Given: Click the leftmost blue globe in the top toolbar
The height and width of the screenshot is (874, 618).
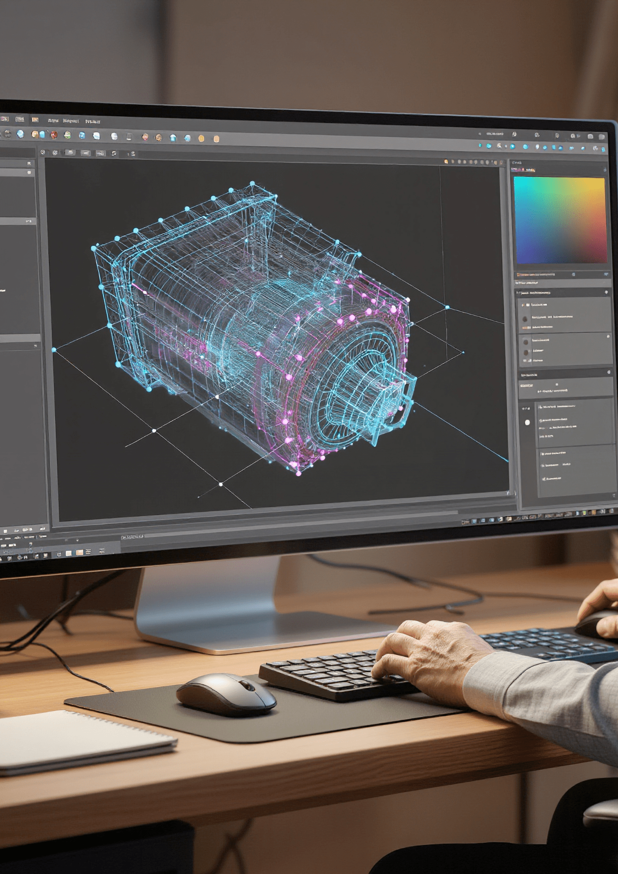Looking at the screenshot, I should click(x=20, y=134).
